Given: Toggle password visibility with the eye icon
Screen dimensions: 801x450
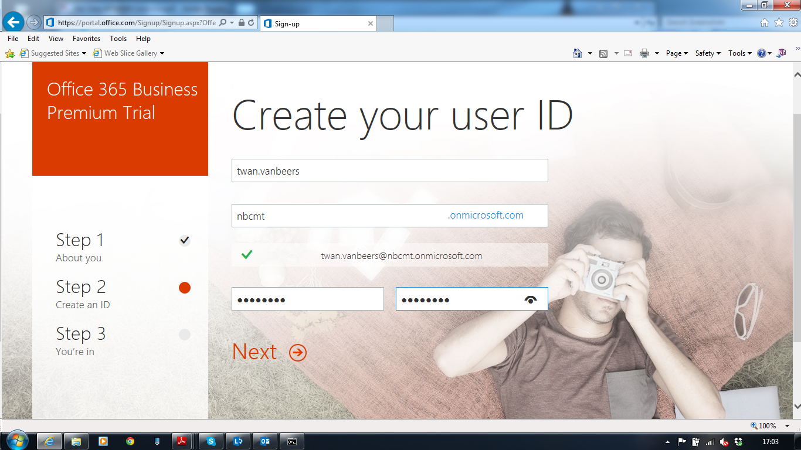Looking at the screenshot, I should point(531,299).
